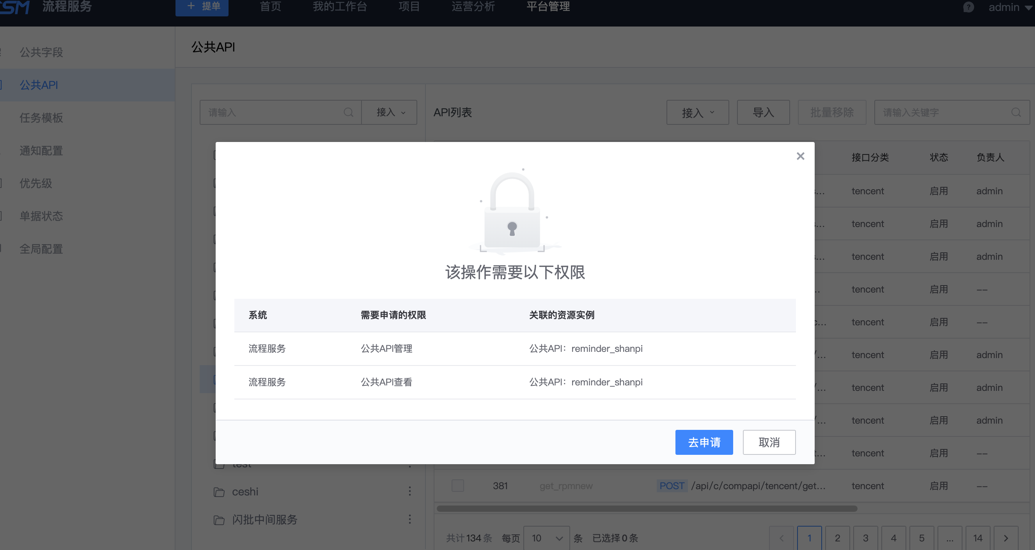The image size is (1035, 550).
Task: Tick checkbox for row 381 get_rpmnew
Action: point(457,486)
